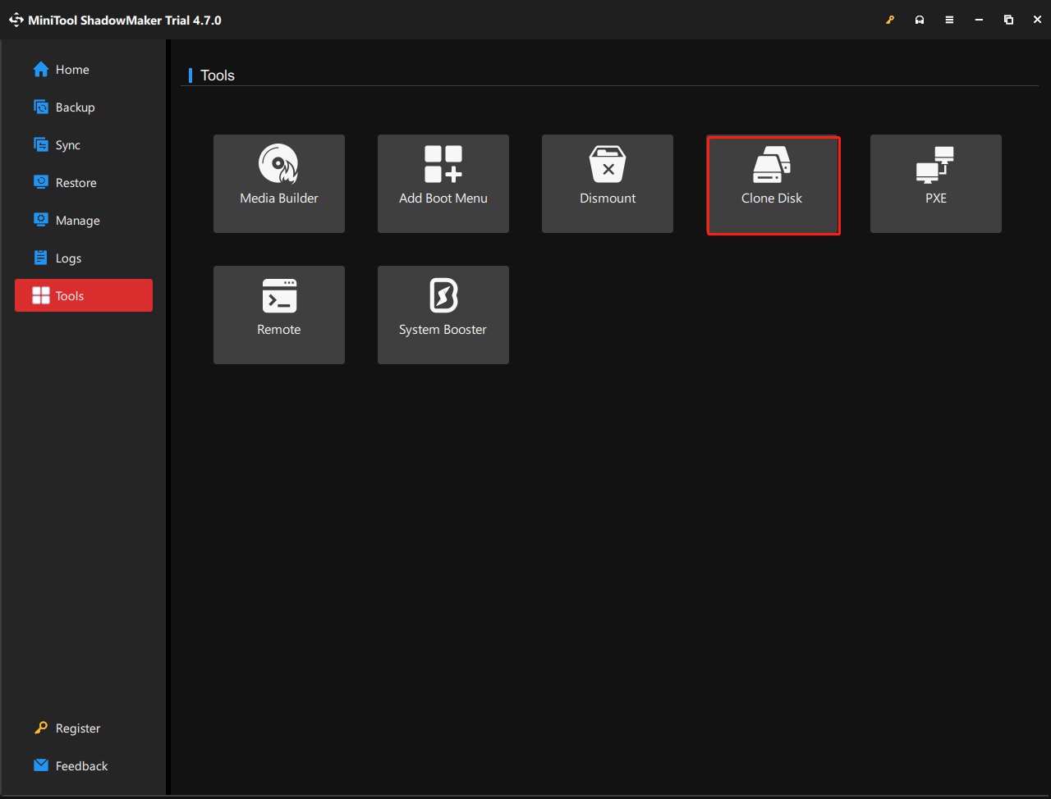
Task: Open the Dismount tool
Action: (x=608, y=183)
